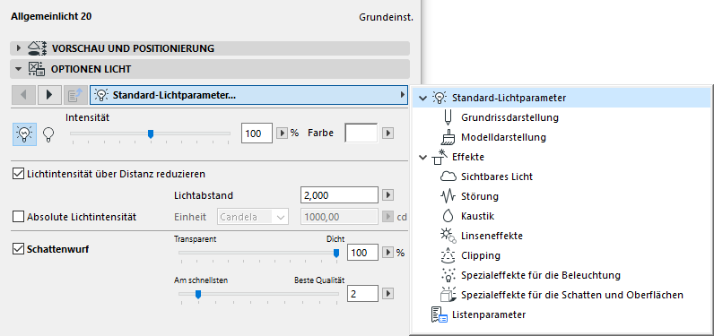
Task: Select Grundrissdarstellung menu entry
Action: [x=509, y=117]
